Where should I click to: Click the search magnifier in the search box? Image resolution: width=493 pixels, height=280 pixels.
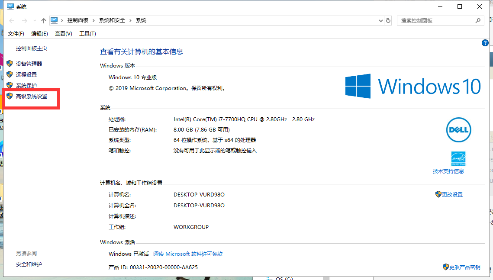[x=478, y=20]
